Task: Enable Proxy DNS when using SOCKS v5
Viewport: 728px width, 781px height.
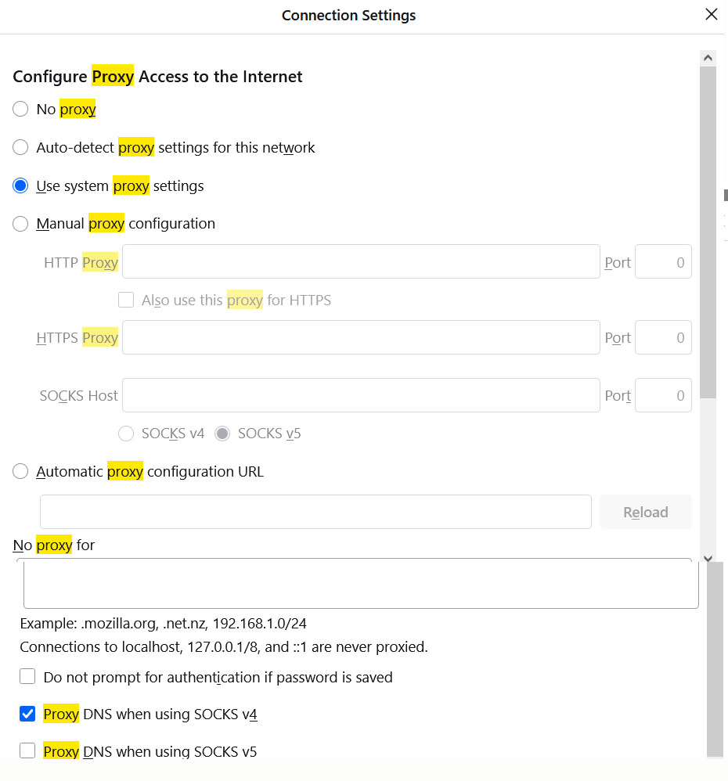Action: click(x=28, y=751)
